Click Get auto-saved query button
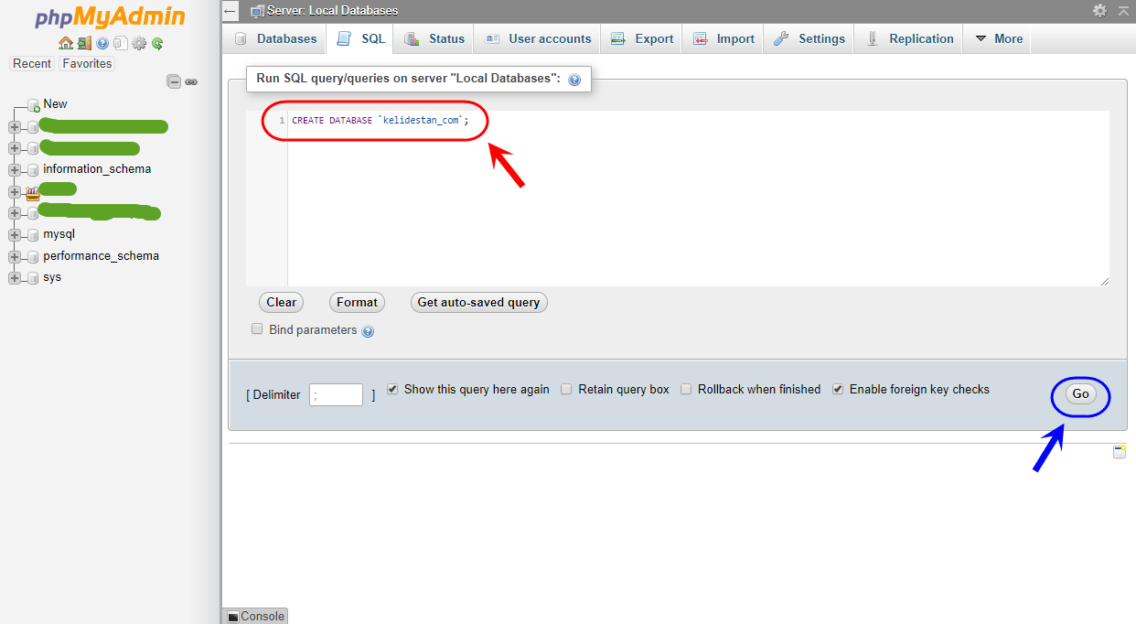The image size is (1136, 624). (x=478, y=303)
